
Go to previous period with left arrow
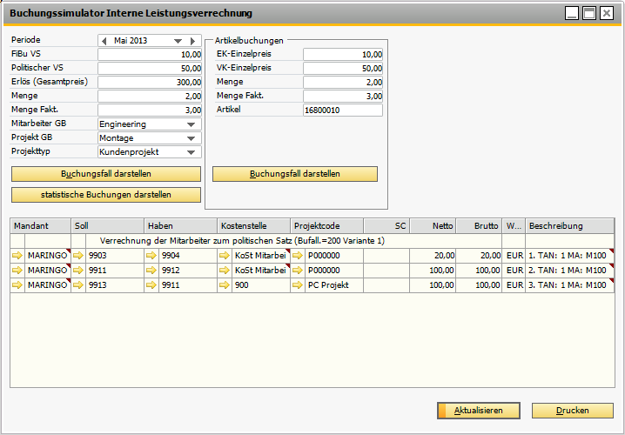click(x=104, y=41)
